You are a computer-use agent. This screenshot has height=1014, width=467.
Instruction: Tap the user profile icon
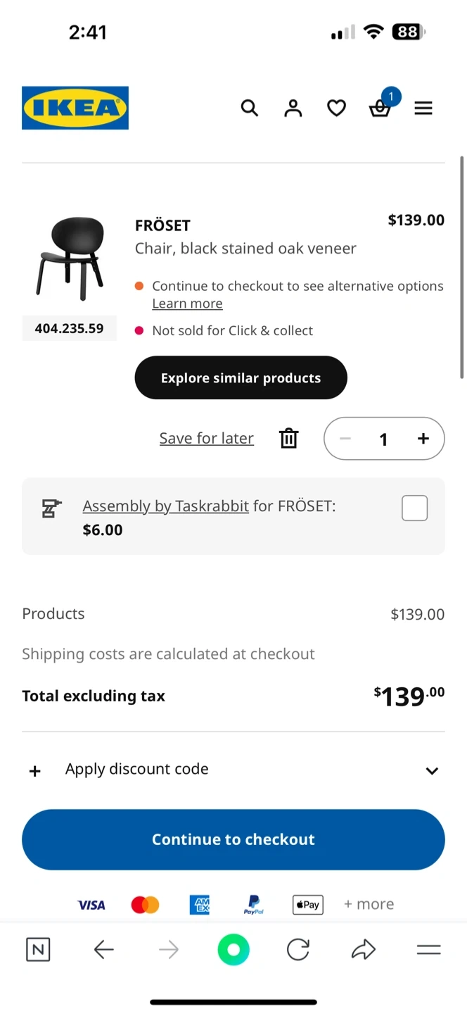pyautogui.click(x=293, y=108)
